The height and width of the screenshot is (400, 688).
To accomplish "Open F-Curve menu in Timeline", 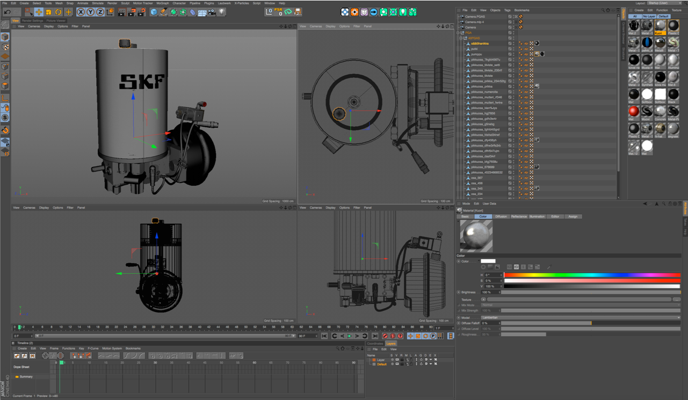I will pyautogui.click(x=93, y=348).
